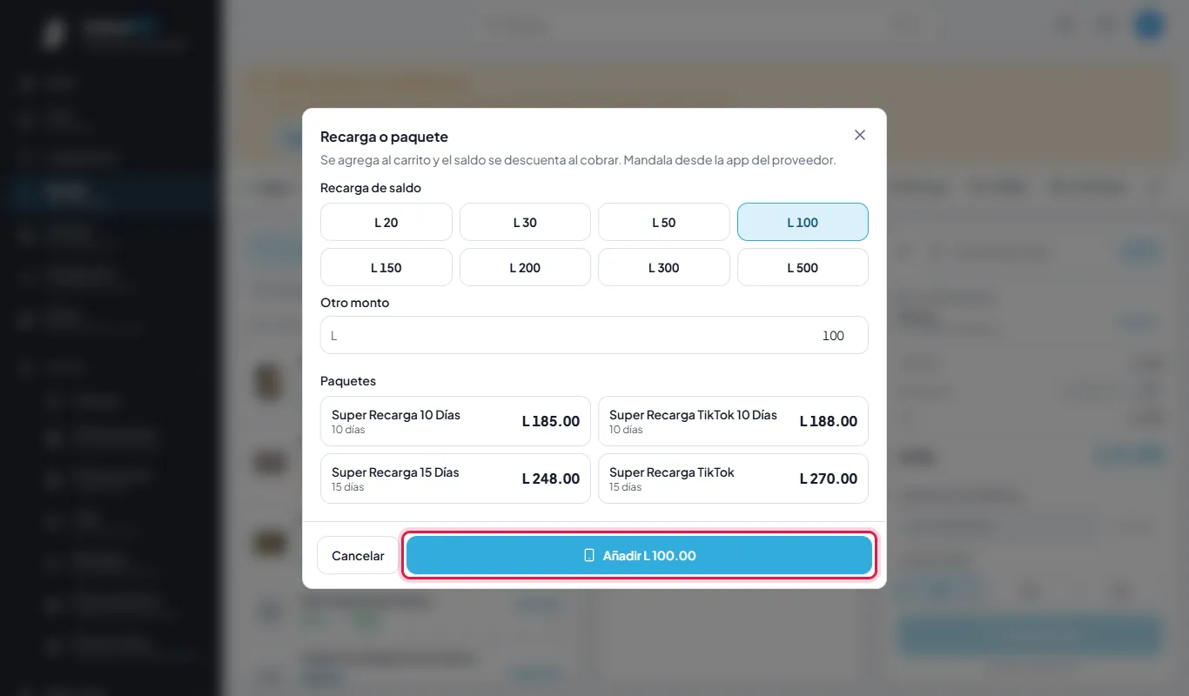Select Super Recarga TikTok 10 Días package
This screenshot has height=696, width=1189.
click(x=733, y=421)
